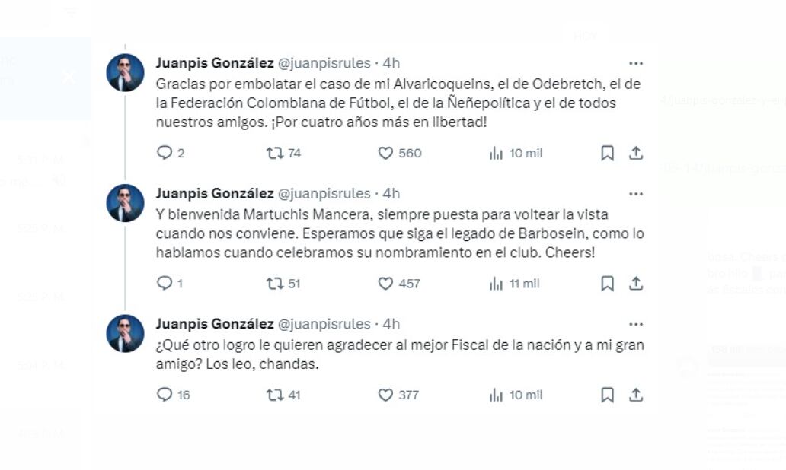Open more options menu on the third tweet
Image resolution: width=786 pixels, height=470 pixels.
tap(636, 323)
